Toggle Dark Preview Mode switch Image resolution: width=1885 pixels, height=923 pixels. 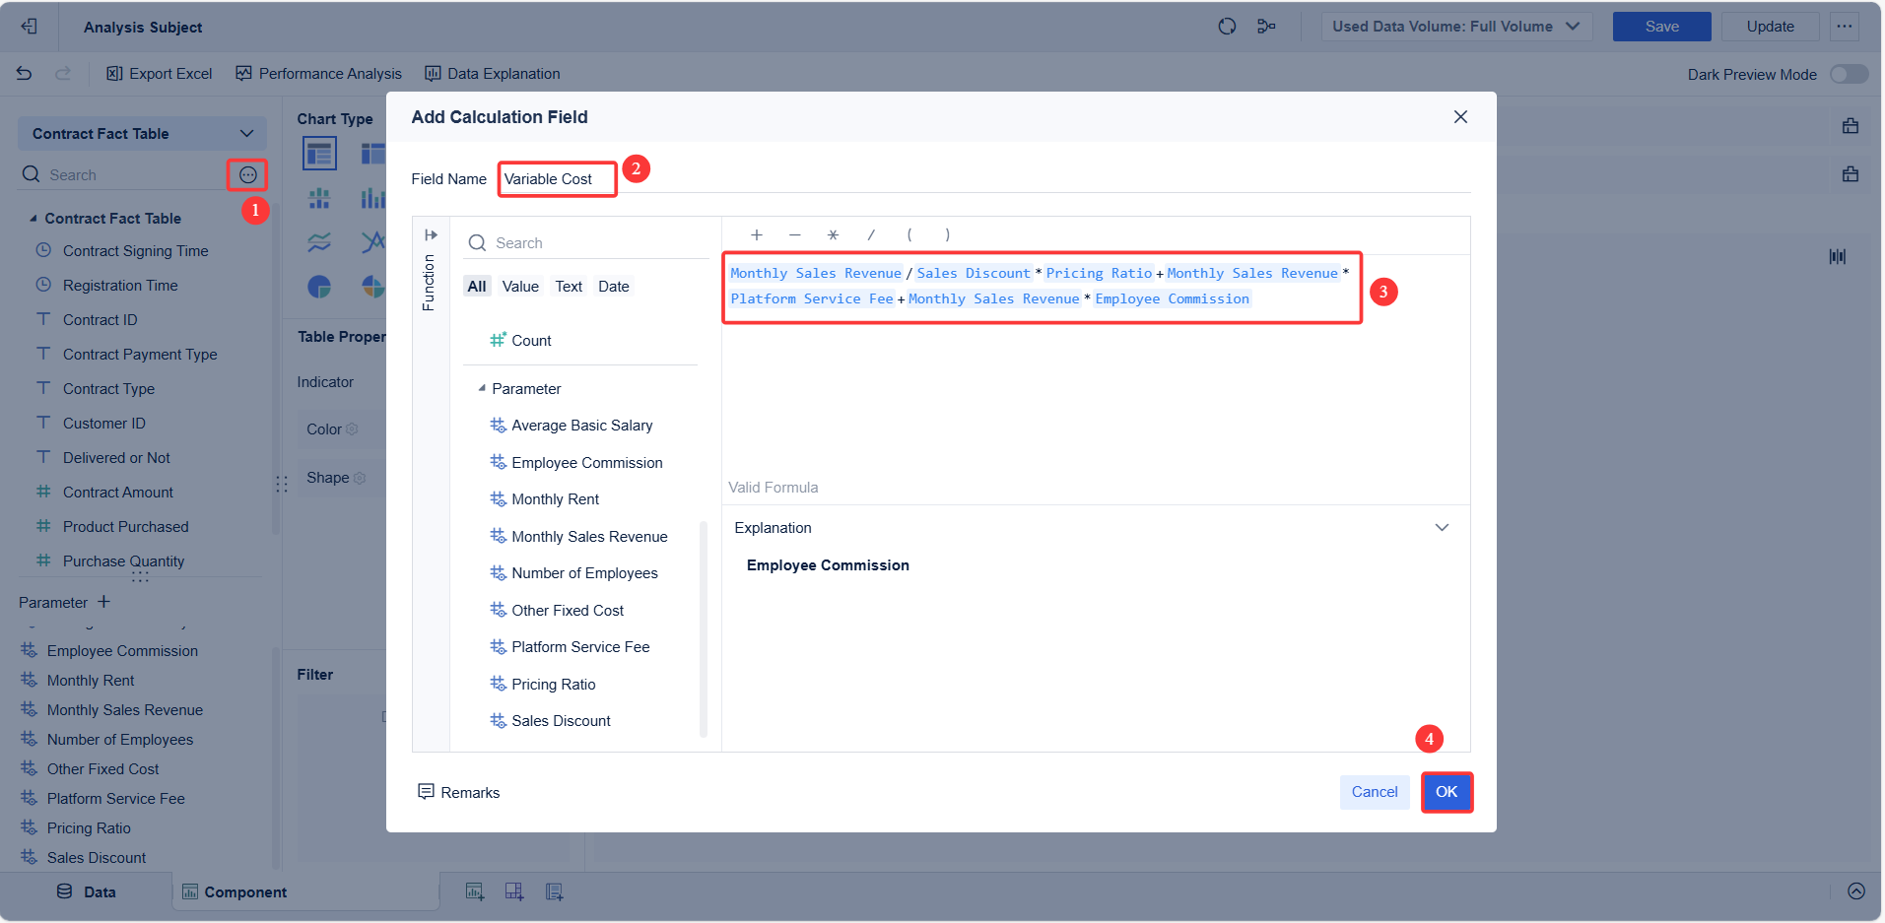1849,74
